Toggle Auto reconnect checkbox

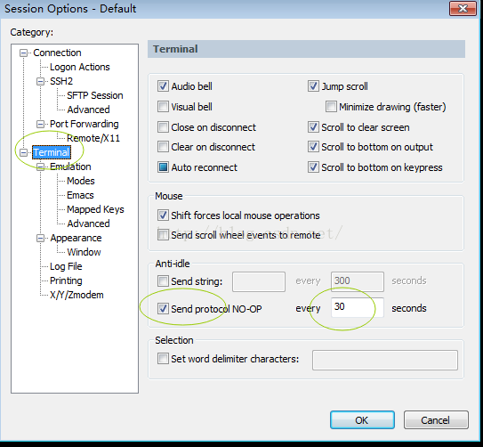coord(163,167)
